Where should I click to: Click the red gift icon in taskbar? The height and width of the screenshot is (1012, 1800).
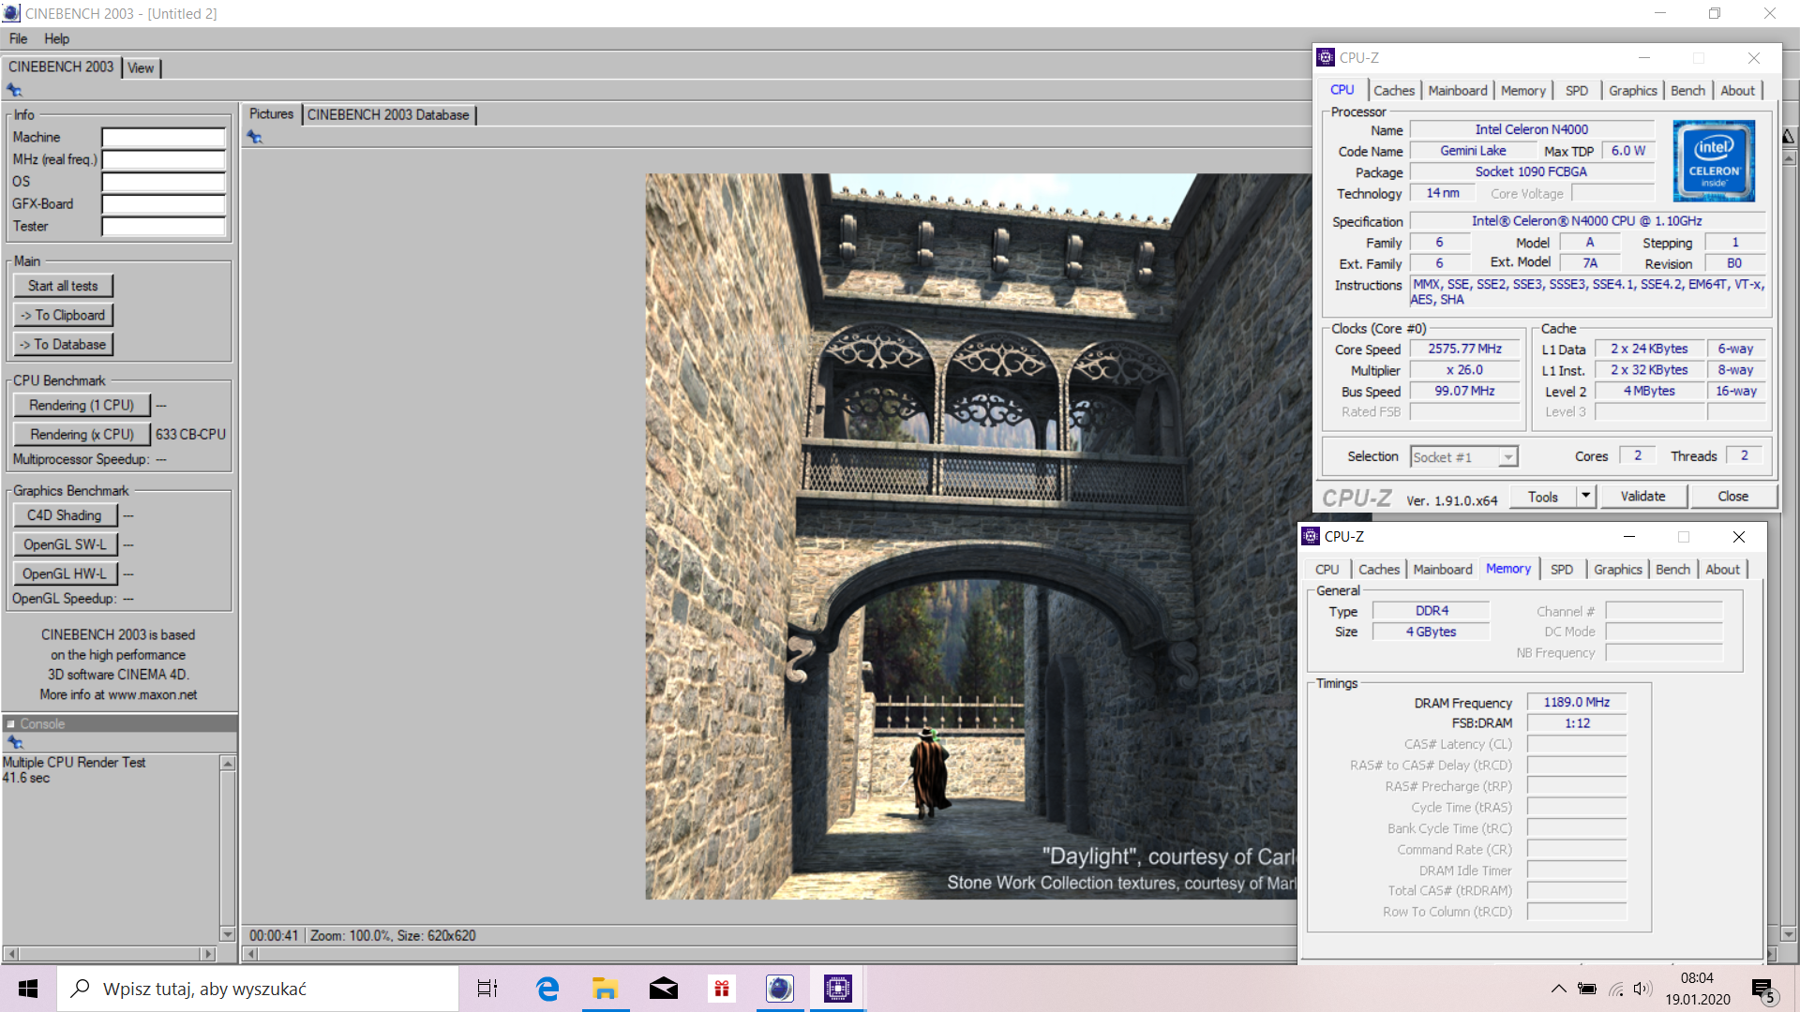point(722,989)
